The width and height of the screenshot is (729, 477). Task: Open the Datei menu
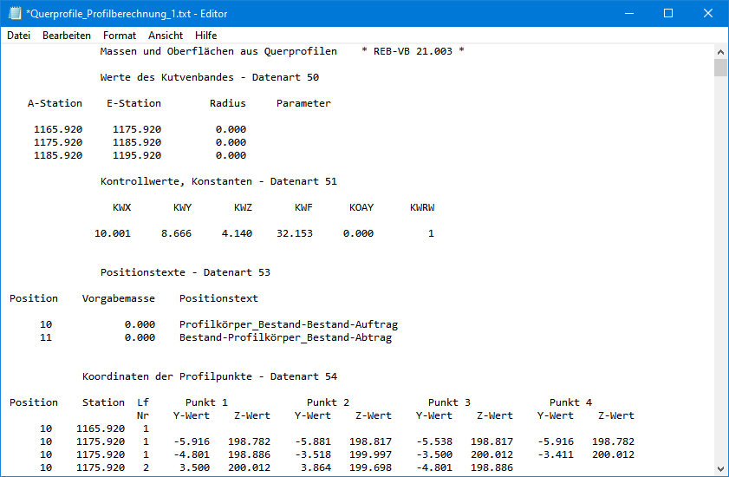tap(18, 36)
